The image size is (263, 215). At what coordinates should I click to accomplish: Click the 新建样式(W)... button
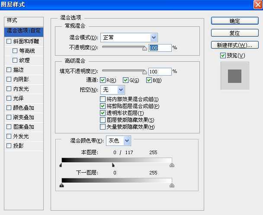235,45
